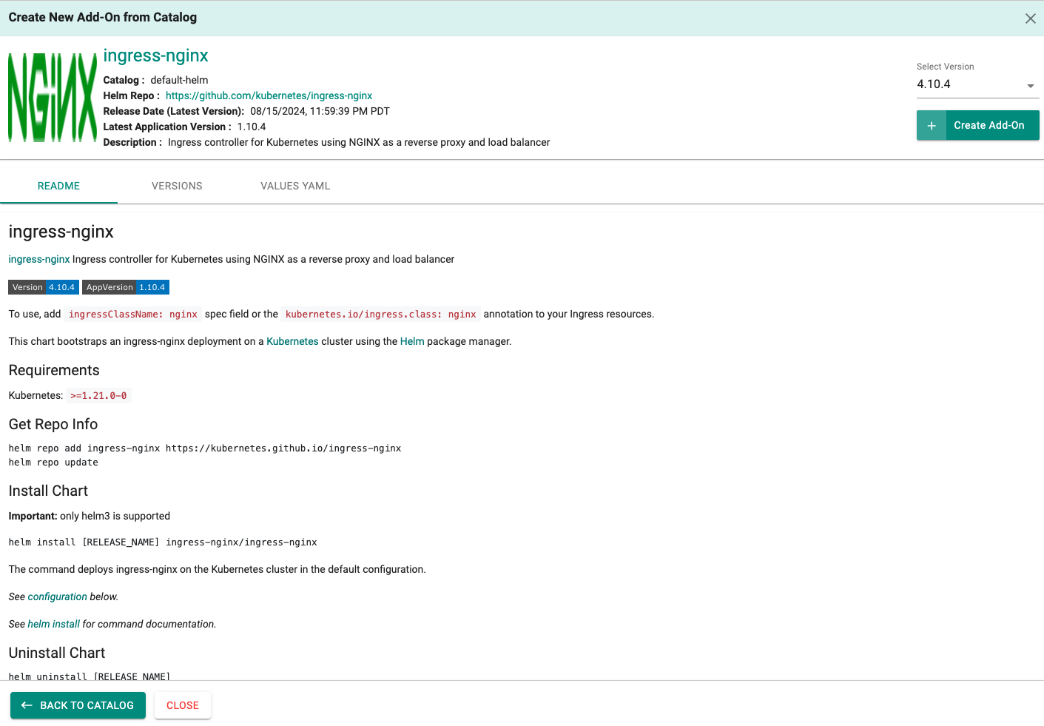Open the helm install documentation link
The height and width of the screenshot is (726, 1044).
[x=53, y=624]
